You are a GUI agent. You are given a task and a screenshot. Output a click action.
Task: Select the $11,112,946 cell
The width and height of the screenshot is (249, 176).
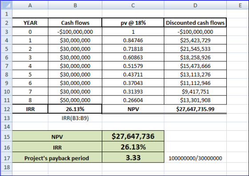click(195, 83)
